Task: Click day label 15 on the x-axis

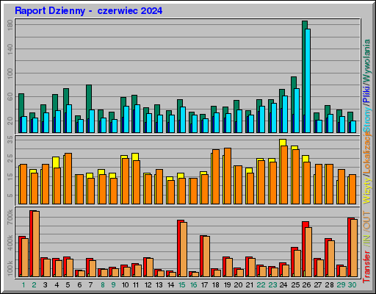Action: 182,285
